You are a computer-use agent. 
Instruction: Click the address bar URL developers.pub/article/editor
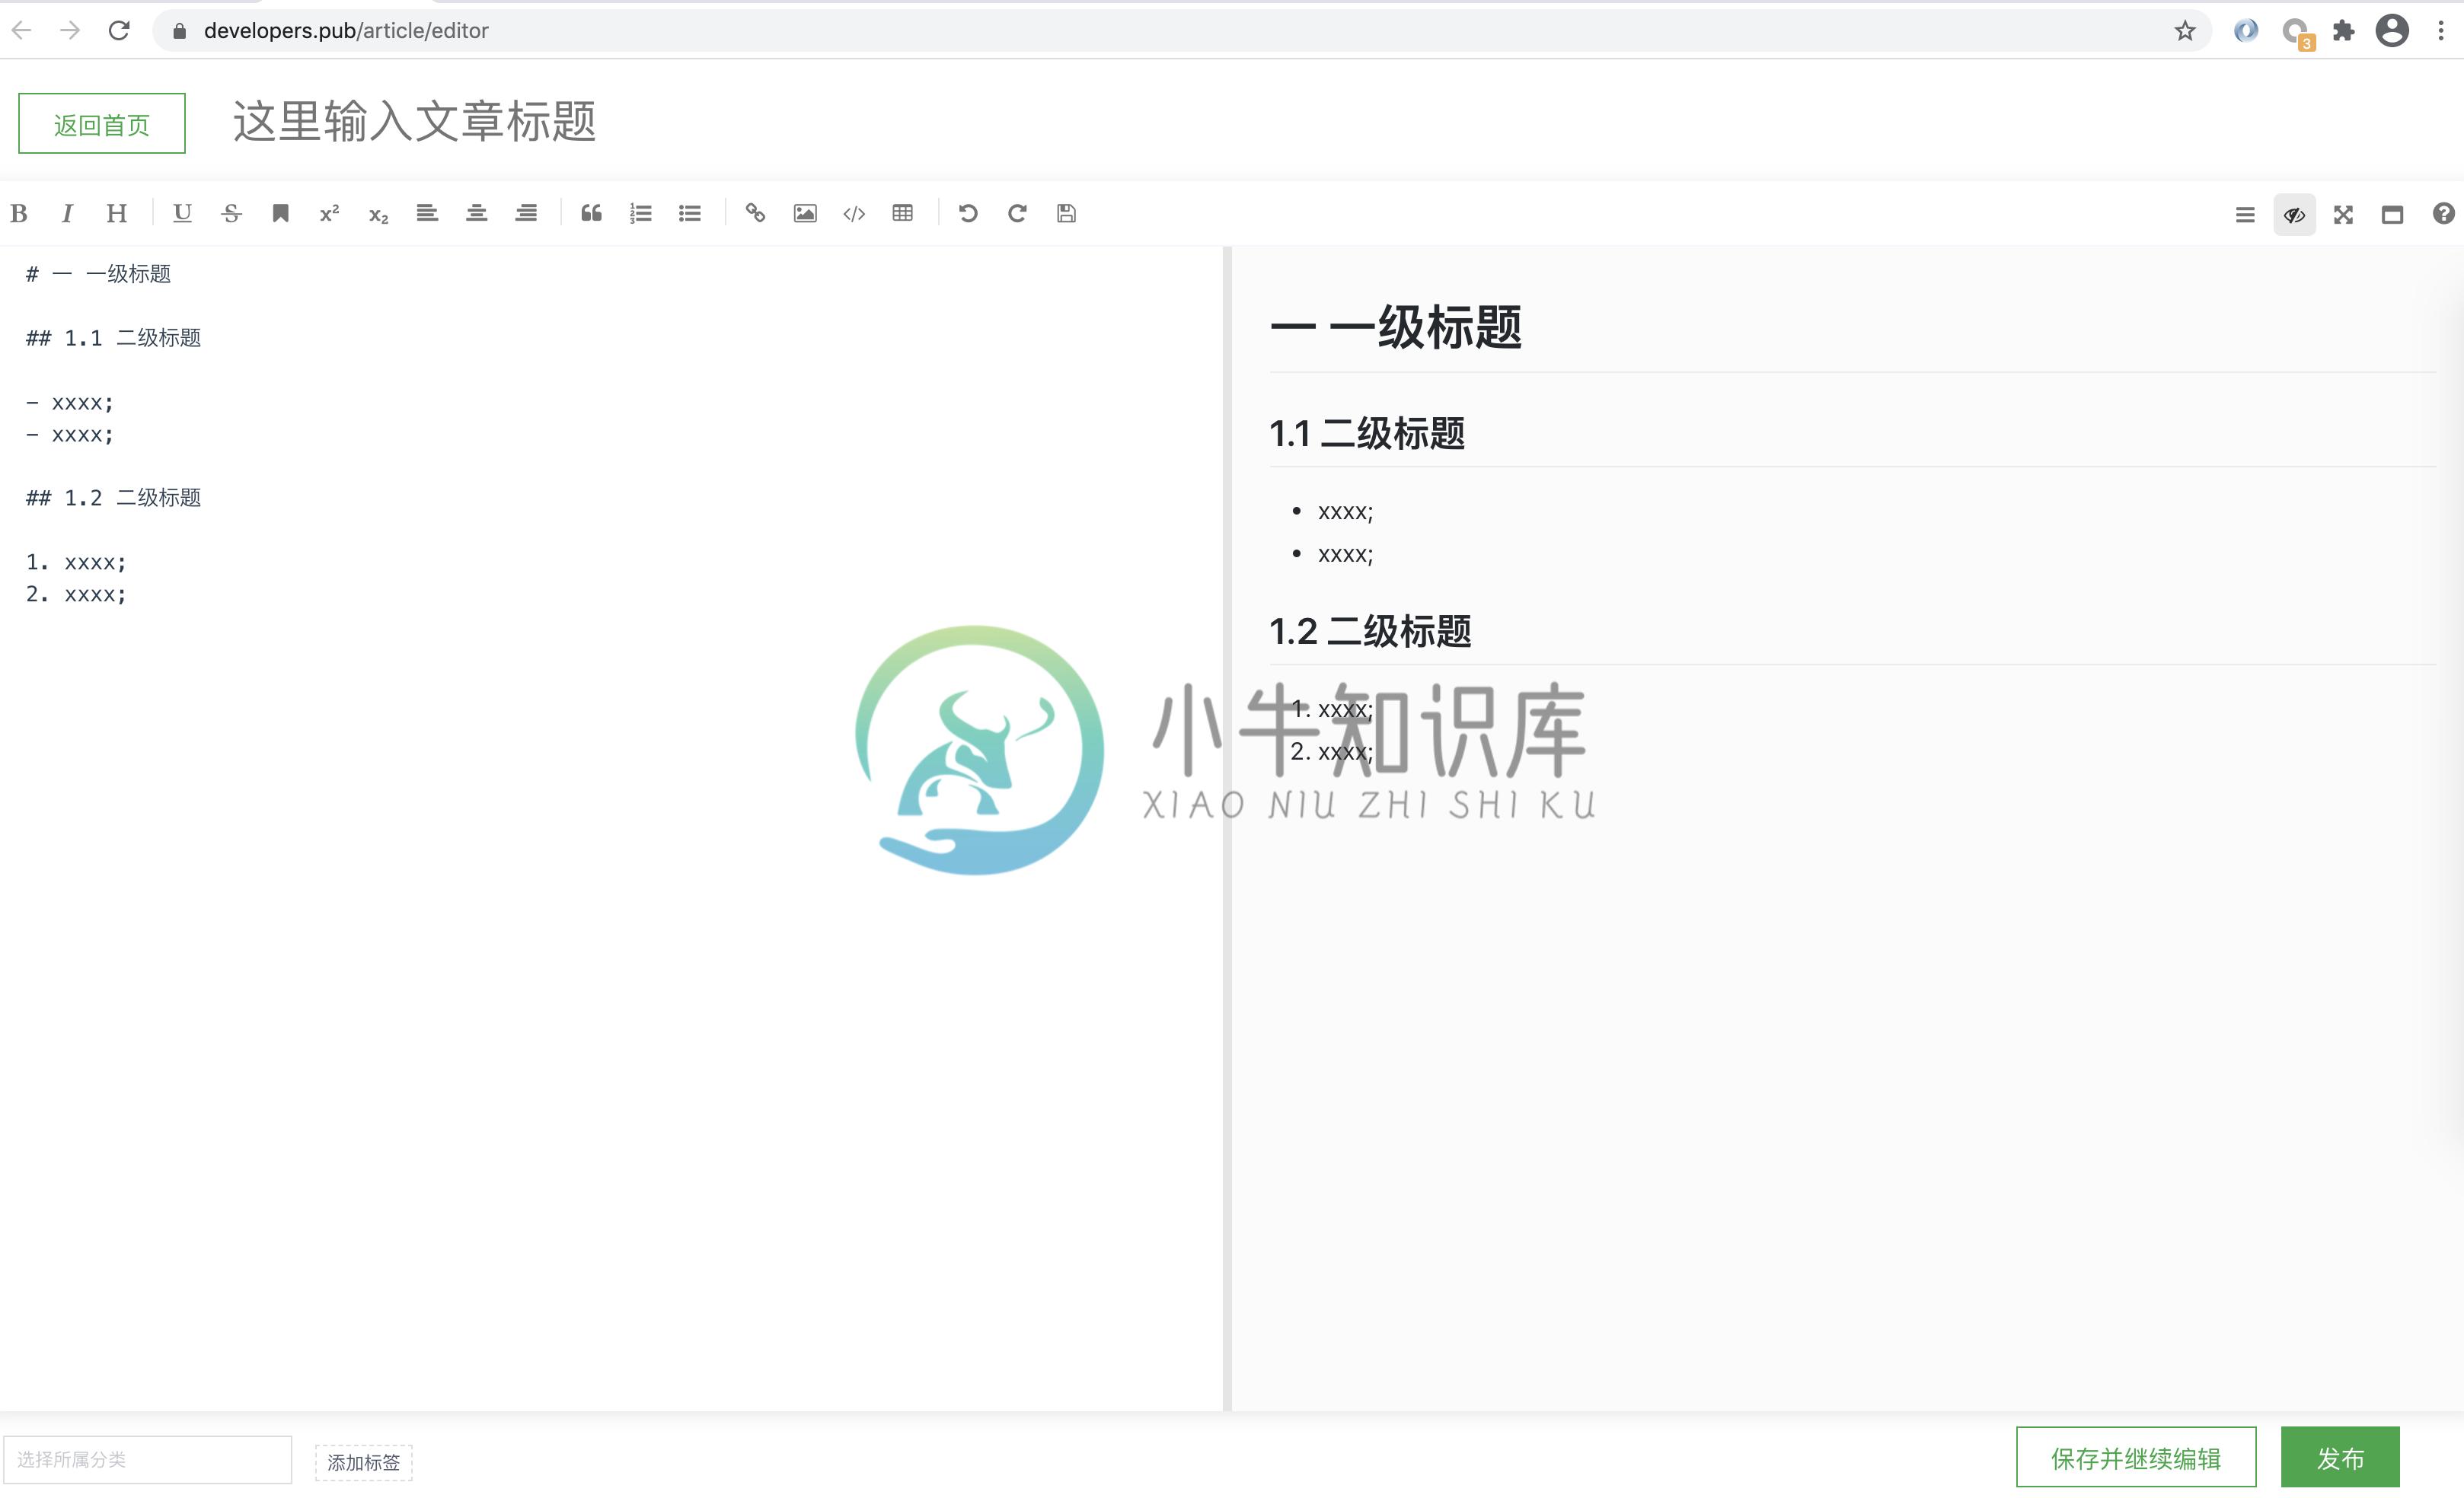point(346,30)
